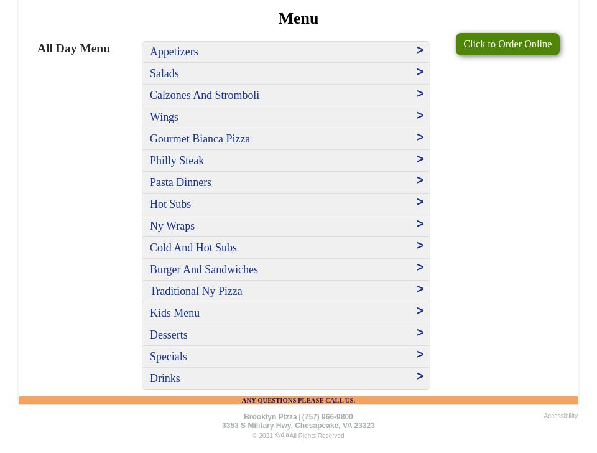Select the Kids Menu category
This screenshot has height=453, width=597.
175,313
